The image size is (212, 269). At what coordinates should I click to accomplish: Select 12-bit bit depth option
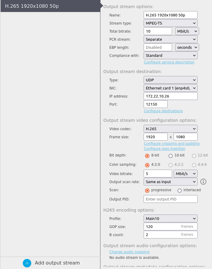[194, 156]
